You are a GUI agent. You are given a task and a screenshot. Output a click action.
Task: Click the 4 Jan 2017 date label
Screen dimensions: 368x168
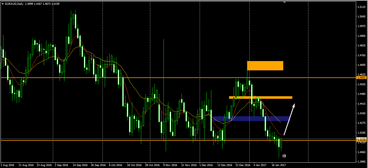pos(260,165)
